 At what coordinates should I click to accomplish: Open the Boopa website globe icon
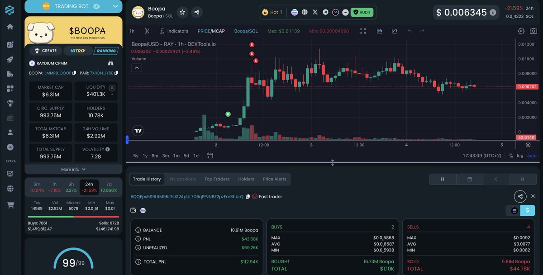click(x=305, y=12)
